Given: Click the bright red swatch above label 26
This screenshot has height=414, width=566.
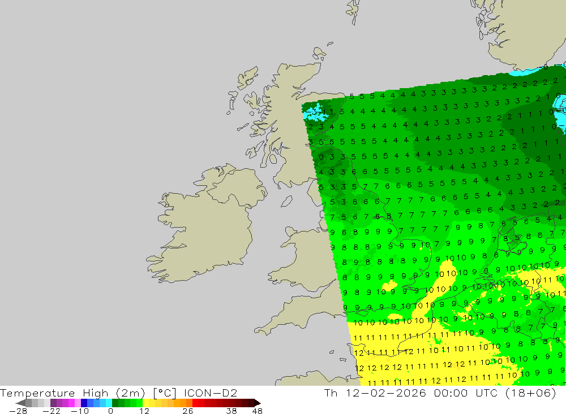Looking at the screenshot, I should (x=195, y=403).
